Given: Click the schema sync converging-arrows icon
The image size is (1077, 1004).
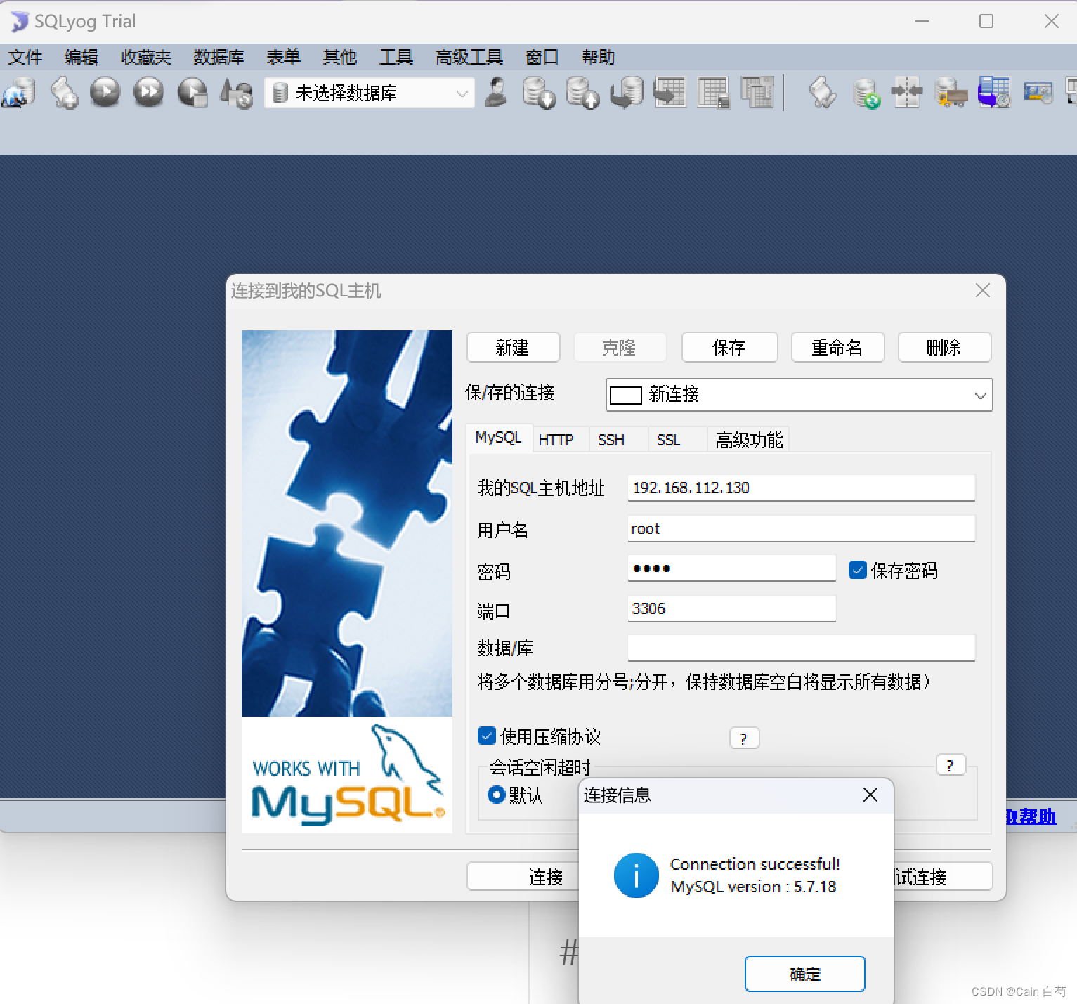Looking at the screenshot, I should click(x=907, y=93).
